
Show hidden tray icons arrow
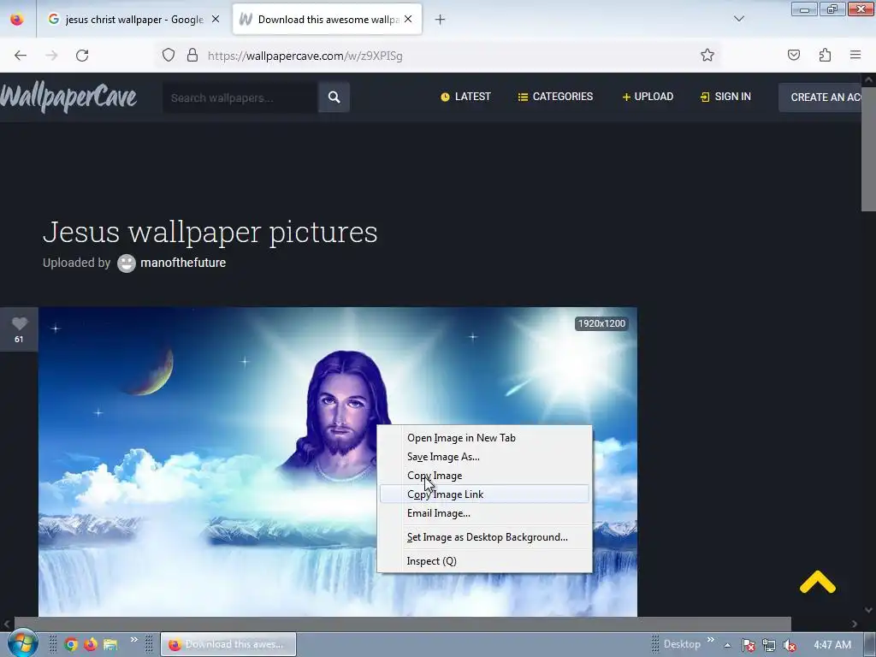[x=728, y=645]
